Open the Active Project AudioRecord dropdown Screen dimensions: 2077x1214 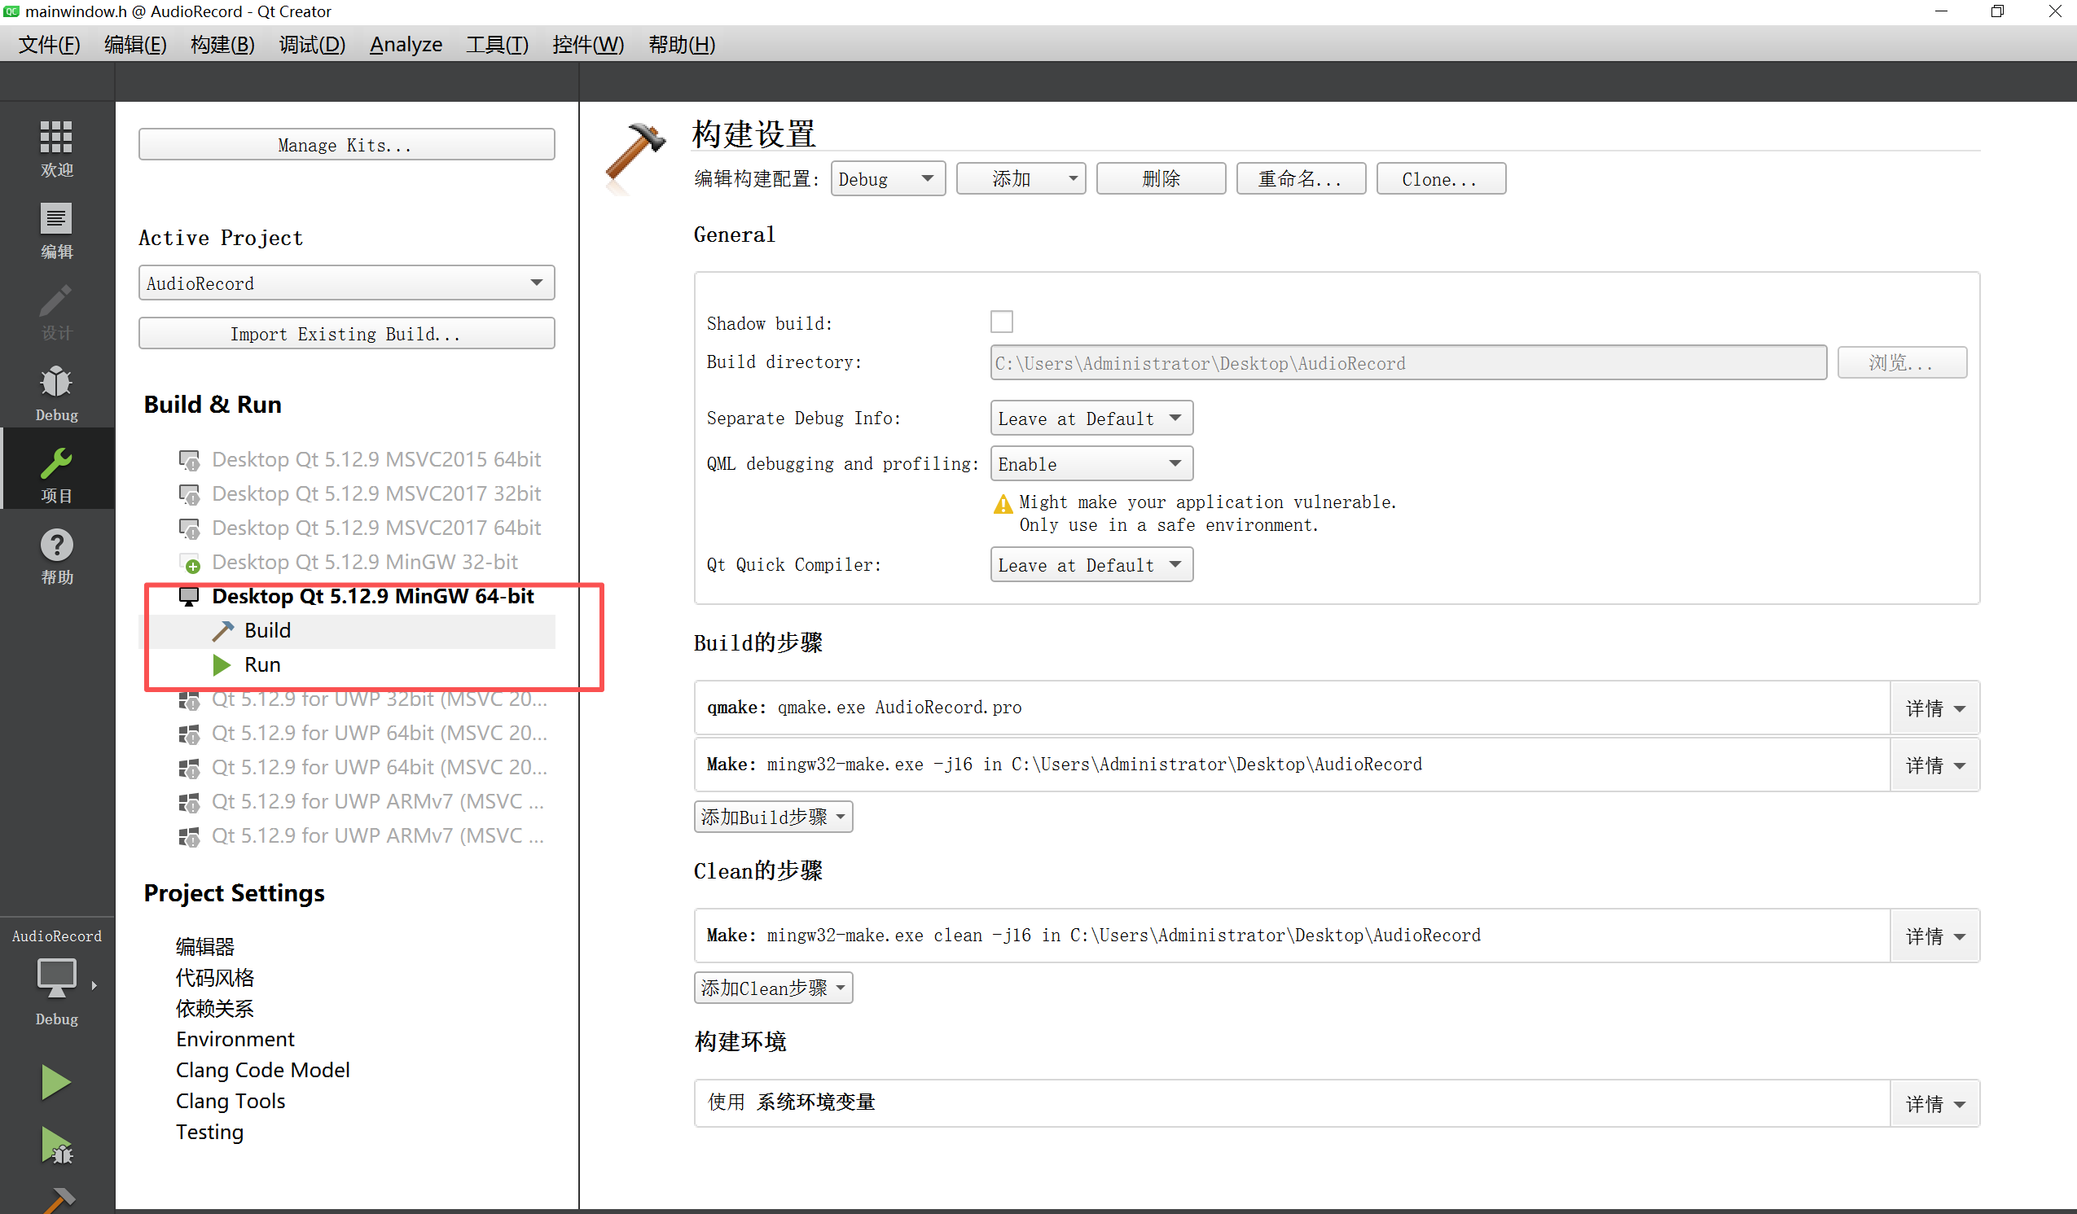pos(346,283)
